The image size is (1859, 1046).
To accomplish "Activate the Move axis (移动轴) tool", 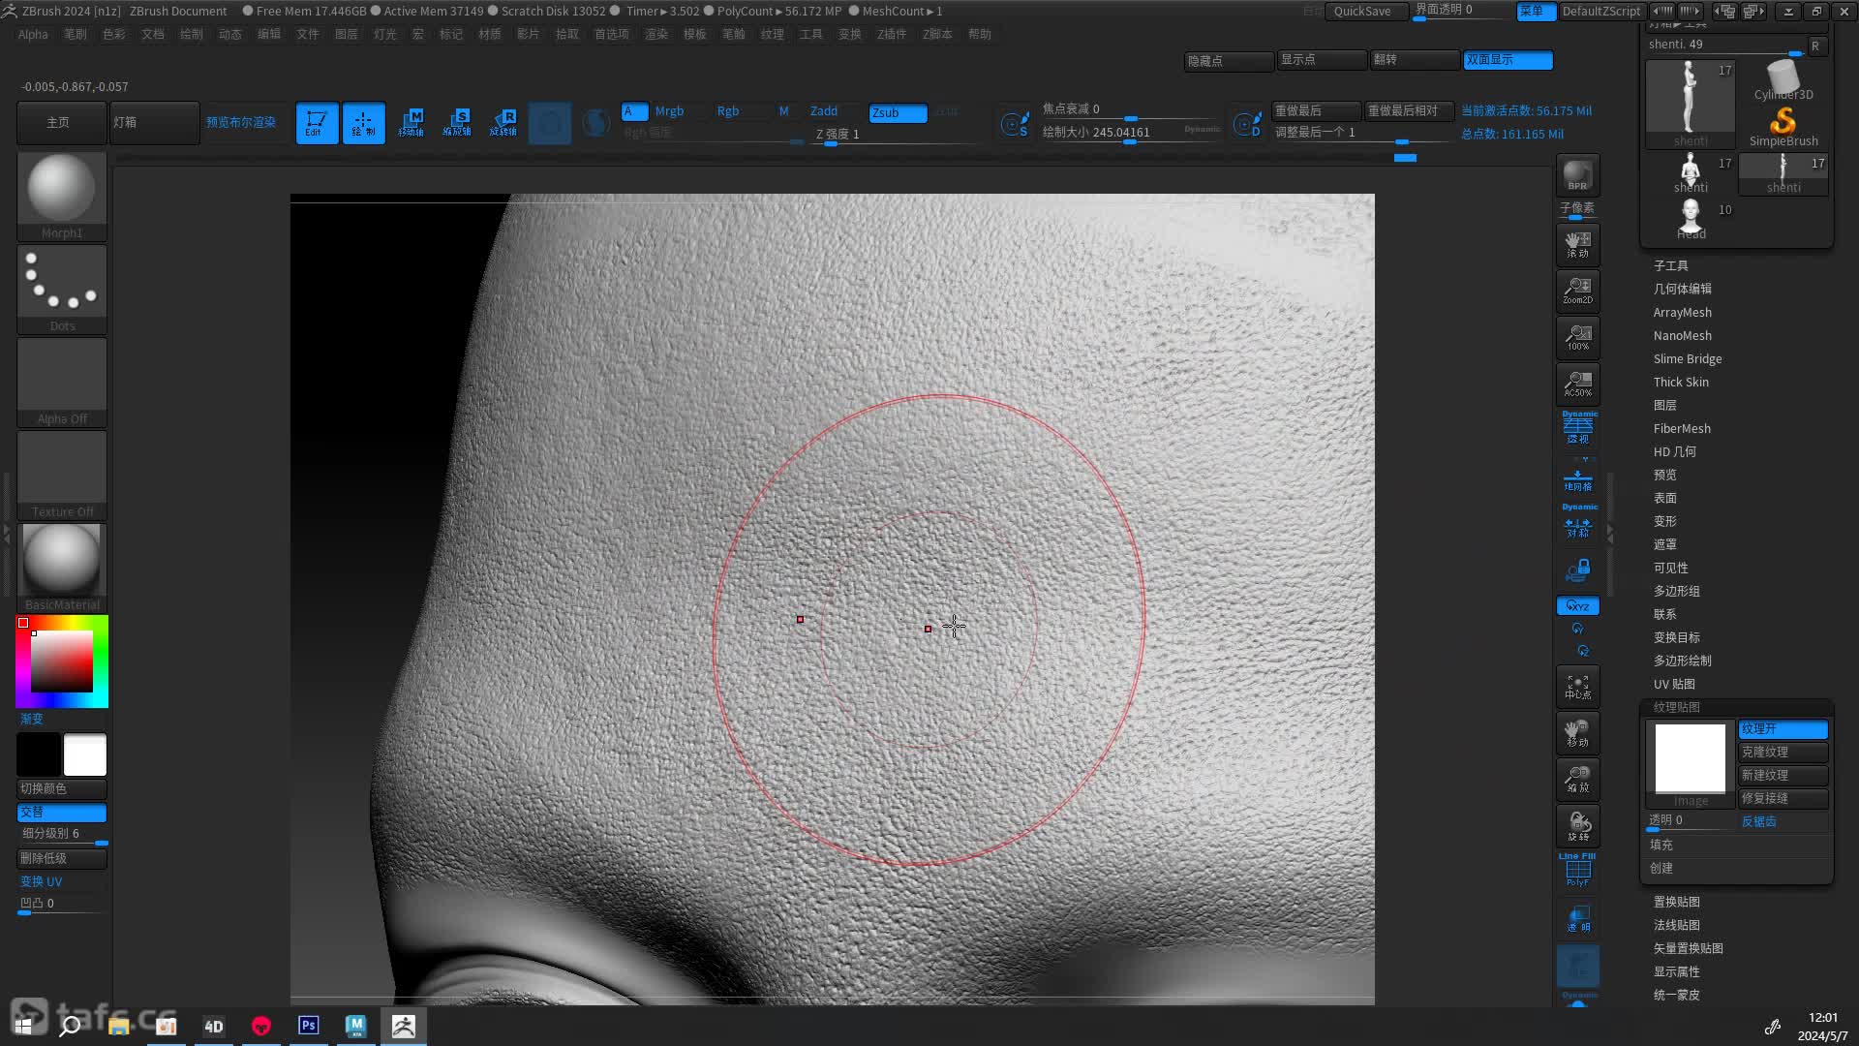I will click(x=411, y=123).
